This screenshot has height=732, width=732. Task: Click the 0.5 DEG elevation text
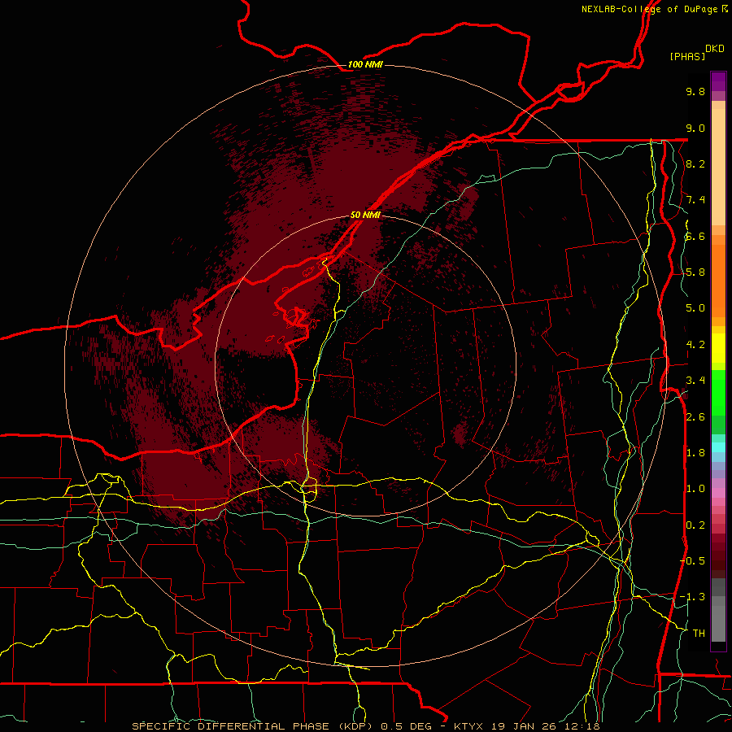[406, 726]
